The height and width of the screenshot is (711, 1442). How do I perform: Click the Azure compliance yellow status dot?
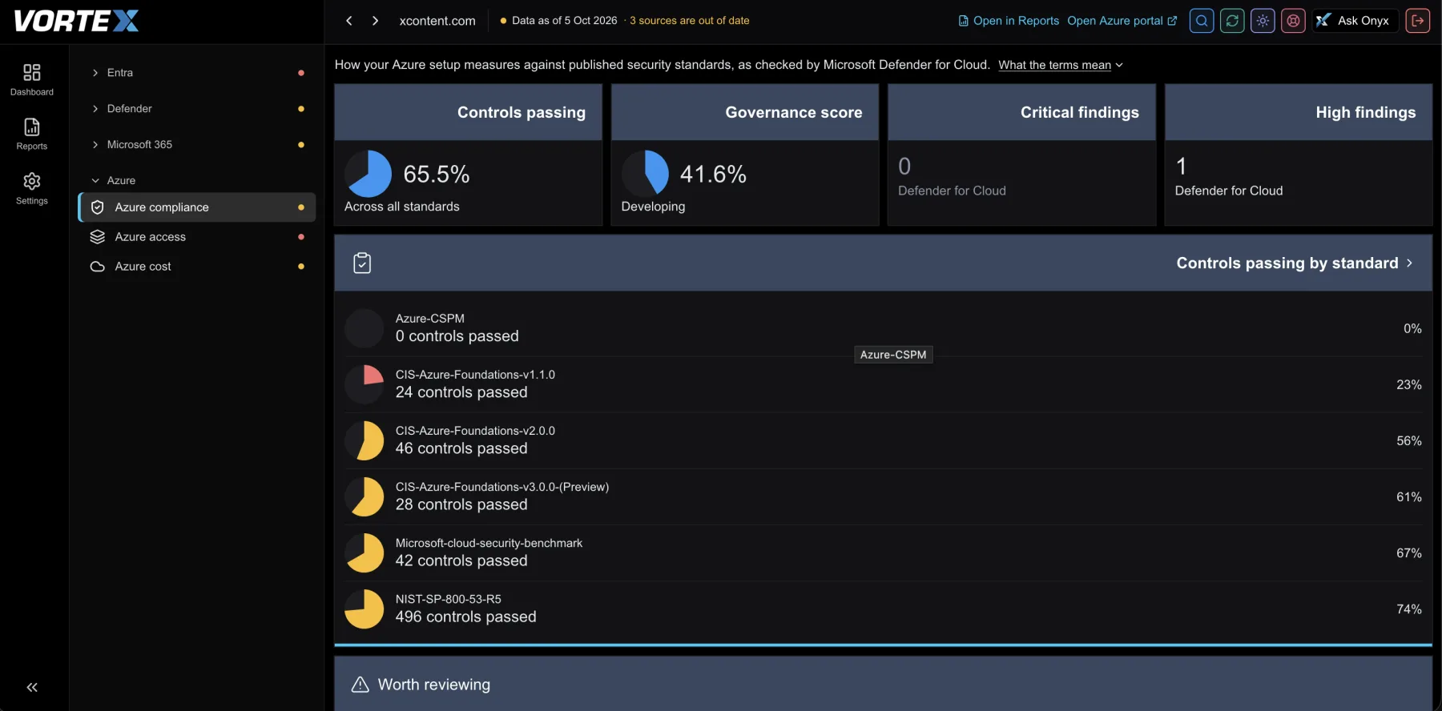pos(301,207)
